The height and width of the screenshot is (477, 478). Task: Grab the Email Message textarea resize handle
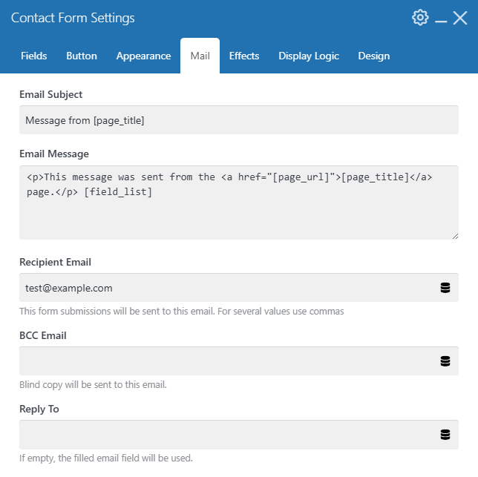tap(455, 236)
